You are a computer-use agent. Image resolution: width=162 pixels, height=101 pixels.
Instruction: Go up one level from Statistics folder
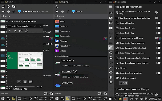click(14, 12)
